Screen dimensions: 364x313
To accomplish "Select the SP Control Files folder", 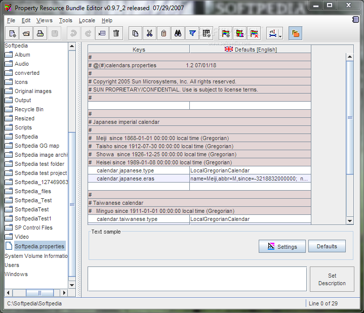I will click(33, 228).
